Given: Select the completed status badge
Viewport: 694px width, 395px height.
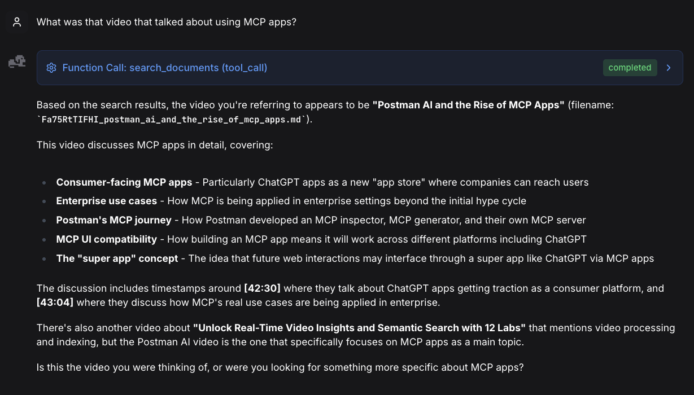Looking at the screenshot, I should coord(630,68).
